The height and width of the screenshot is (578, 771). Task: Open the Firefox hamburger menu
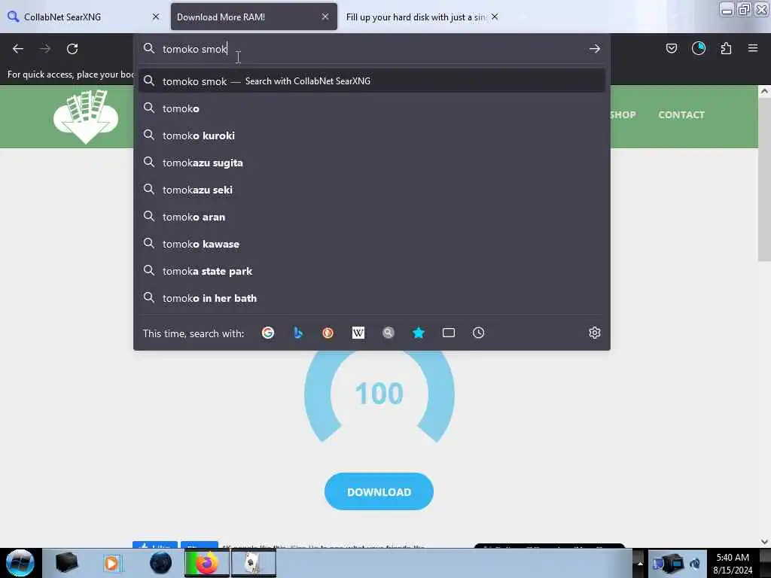[x=753, y=48]
